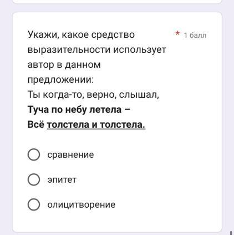Click the text "выразительности использует"
The height and width of the screenshot is (235, 234).
(97, 49)
